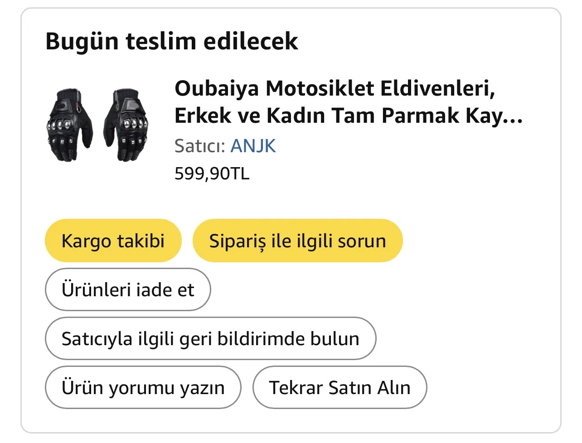Open Kargo takibi shipment tracking
The image size is (582, 443).
[113, 241]
